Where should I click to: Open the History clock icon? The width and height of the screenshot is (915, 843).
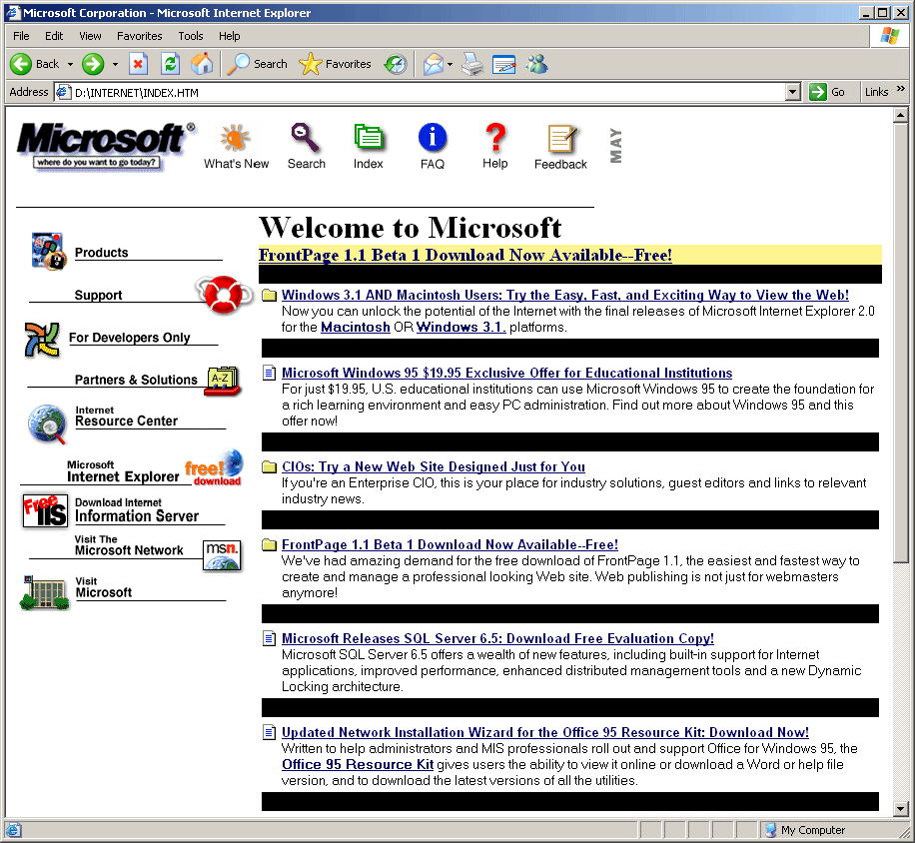coord(395,64)
